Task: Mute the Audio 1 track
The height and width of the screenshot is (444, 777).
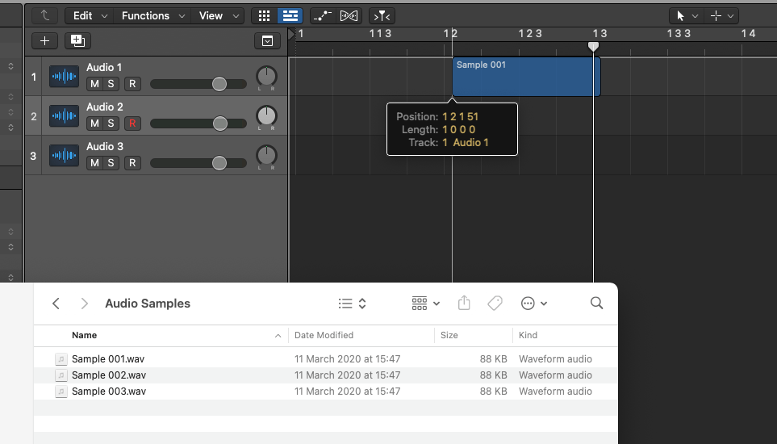Action: 94,84
